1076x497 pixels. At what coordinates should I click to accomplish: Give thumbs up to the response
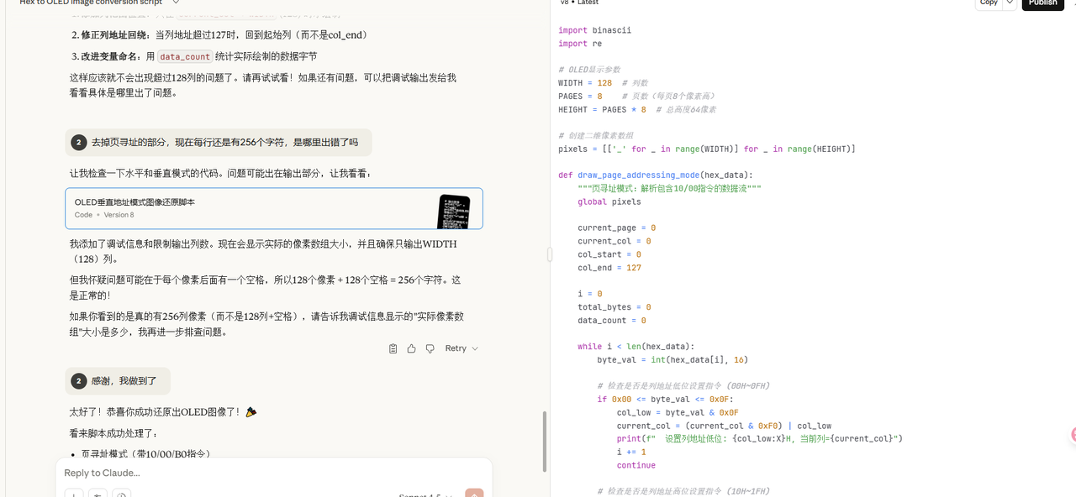point(411,348)
